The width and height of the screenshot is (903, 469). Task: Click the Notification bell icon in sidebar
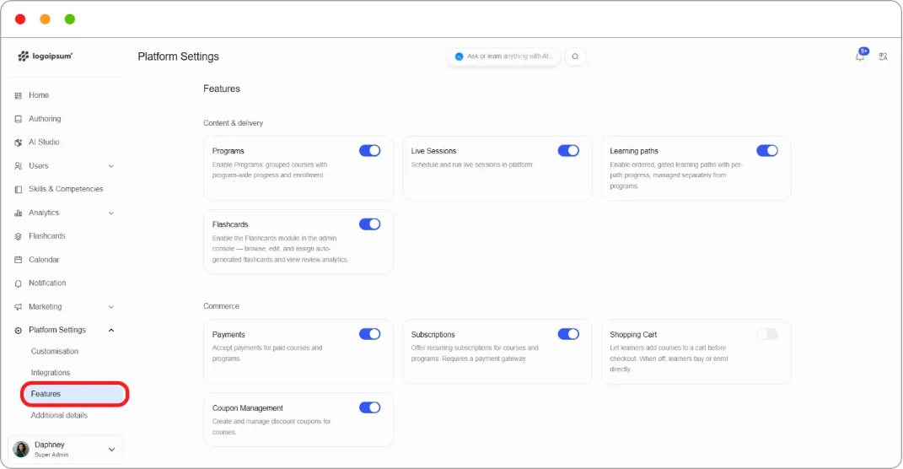tap(19, 283)
